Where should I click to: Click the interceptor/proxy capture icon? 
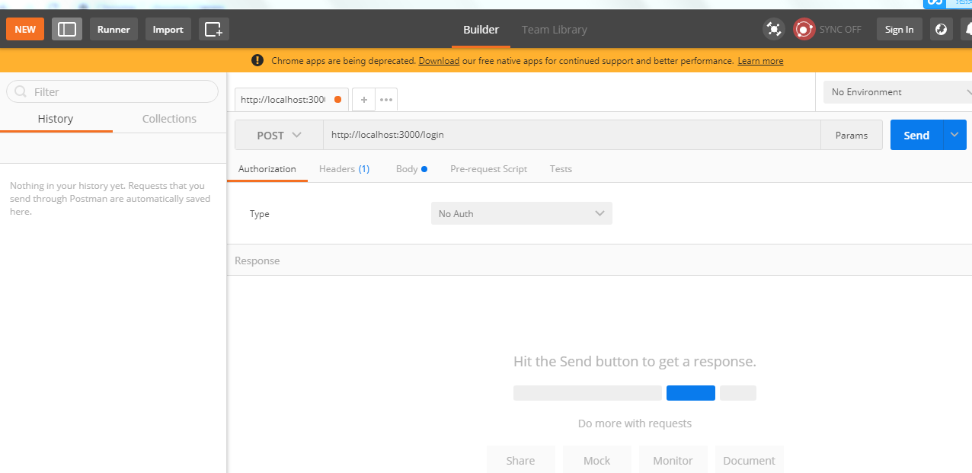(x=774, y=29)
